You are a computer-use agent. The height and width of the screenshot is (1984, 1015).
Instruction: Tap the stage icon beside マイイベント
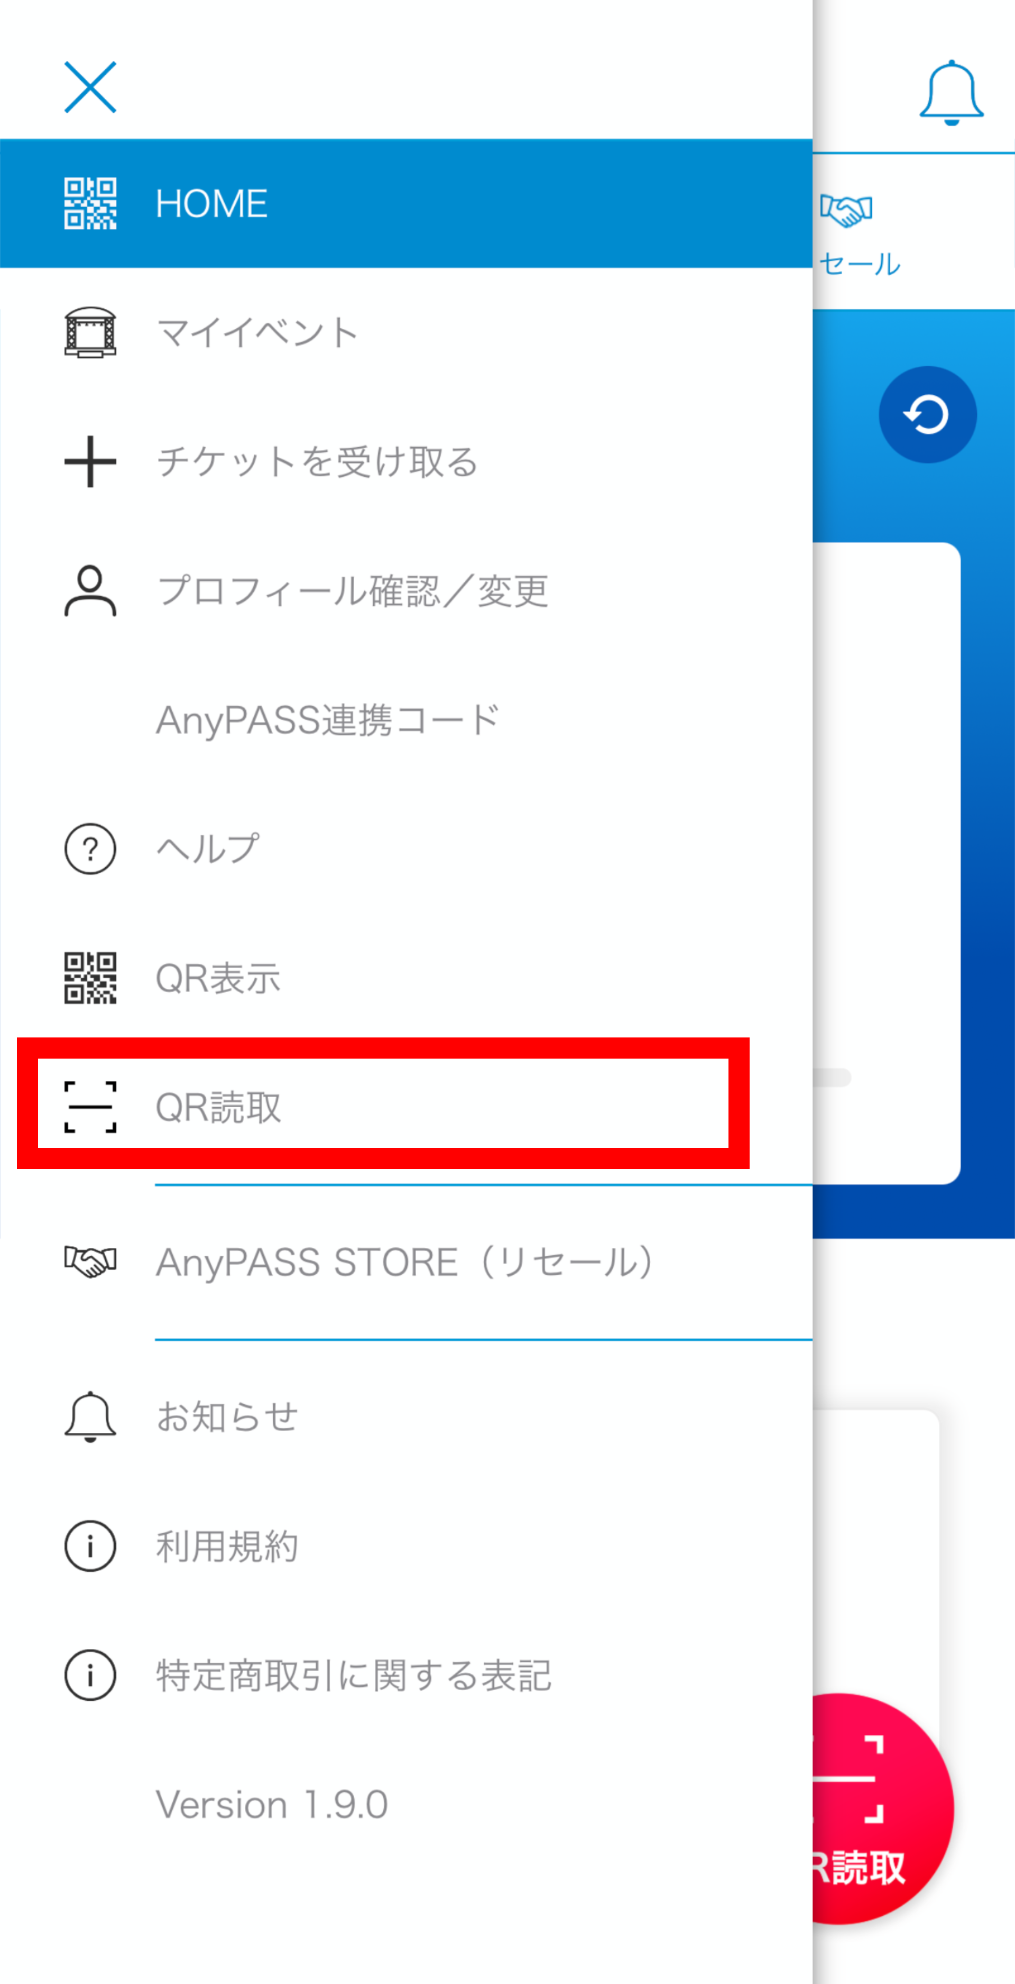(x=90, y=333)
